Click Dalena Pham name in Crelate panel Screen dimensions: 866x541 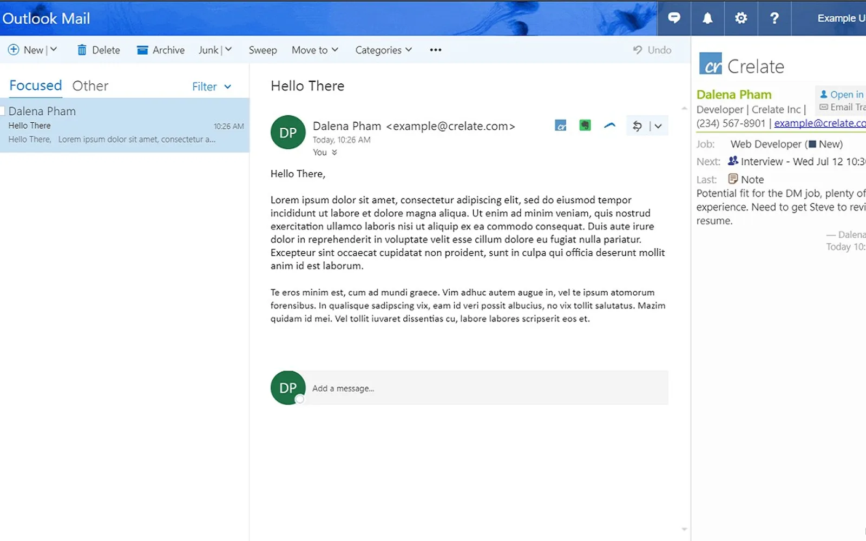734,95
